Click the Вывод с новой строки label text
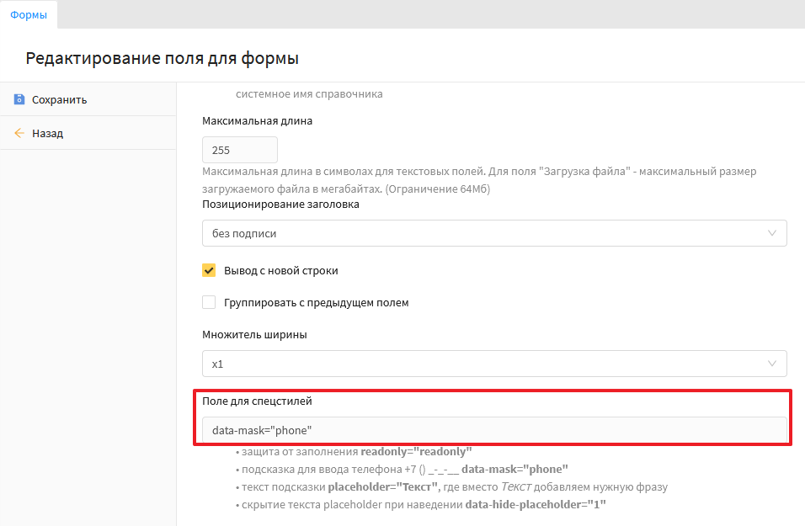Screen dimensions: 805x526 tap(280, 271)
